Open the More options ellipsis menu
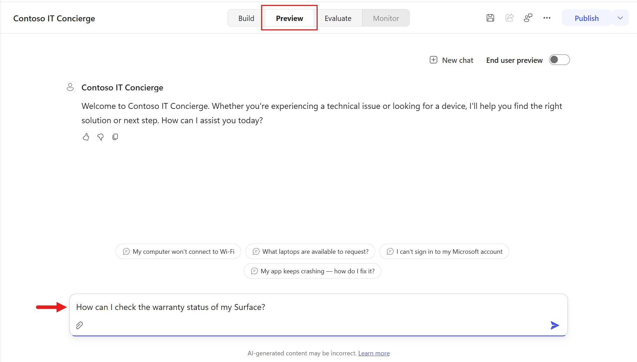Screen dimensions: 637x362 (x=547, y=18)
